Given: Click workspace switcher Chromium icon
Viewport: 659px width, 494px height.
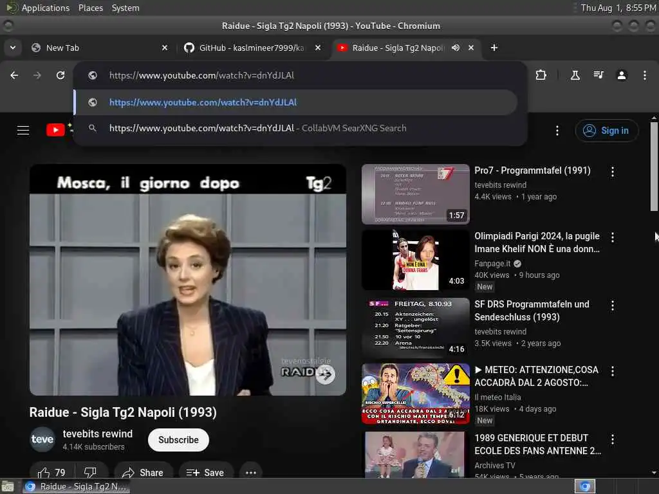Looking at the screenshot, I should tap(584, 486).
